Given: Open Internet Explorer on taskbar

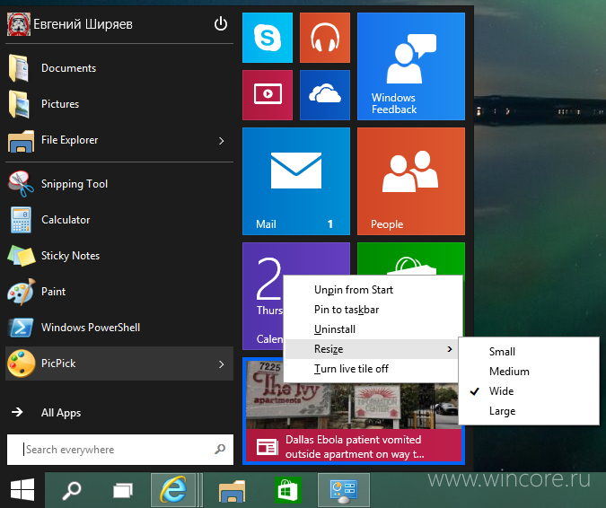Looking at the screenshot, I should [x=173, y=490].
